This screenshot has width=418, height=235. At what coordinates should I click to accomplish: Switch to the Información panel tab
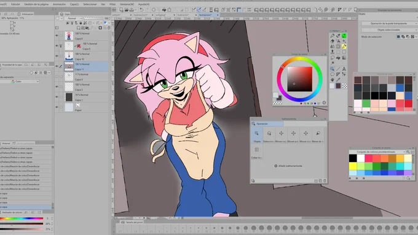(26, 14)
